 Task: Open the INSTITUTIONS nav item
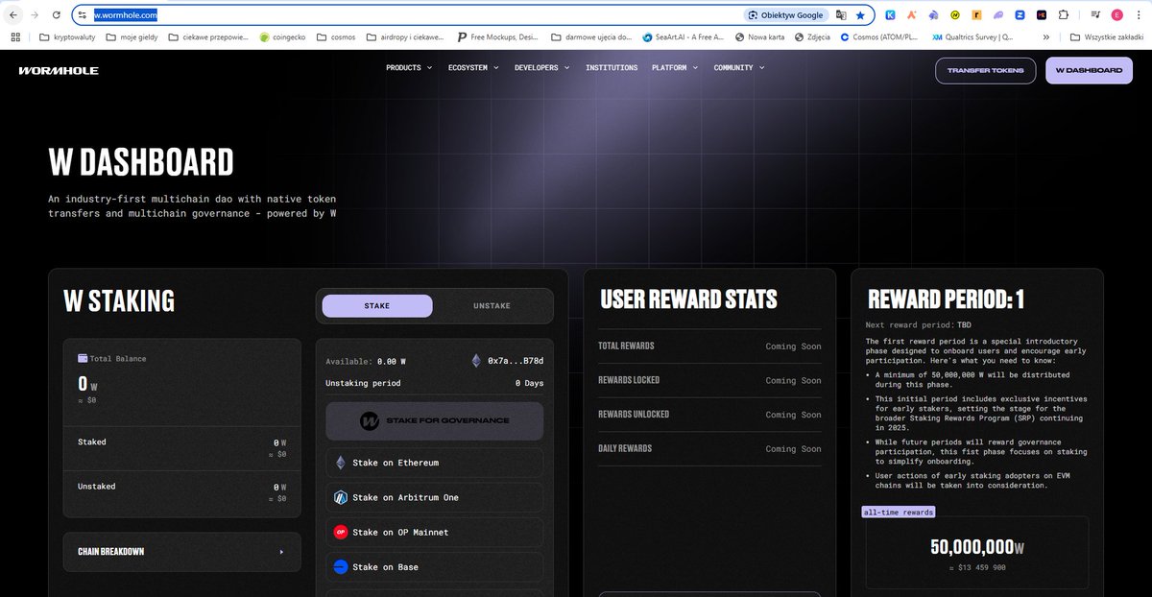[x=612, y=68]
